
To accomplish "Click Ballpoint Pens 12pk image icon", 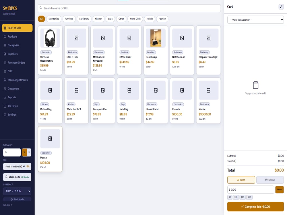I will tap(208, 38).
